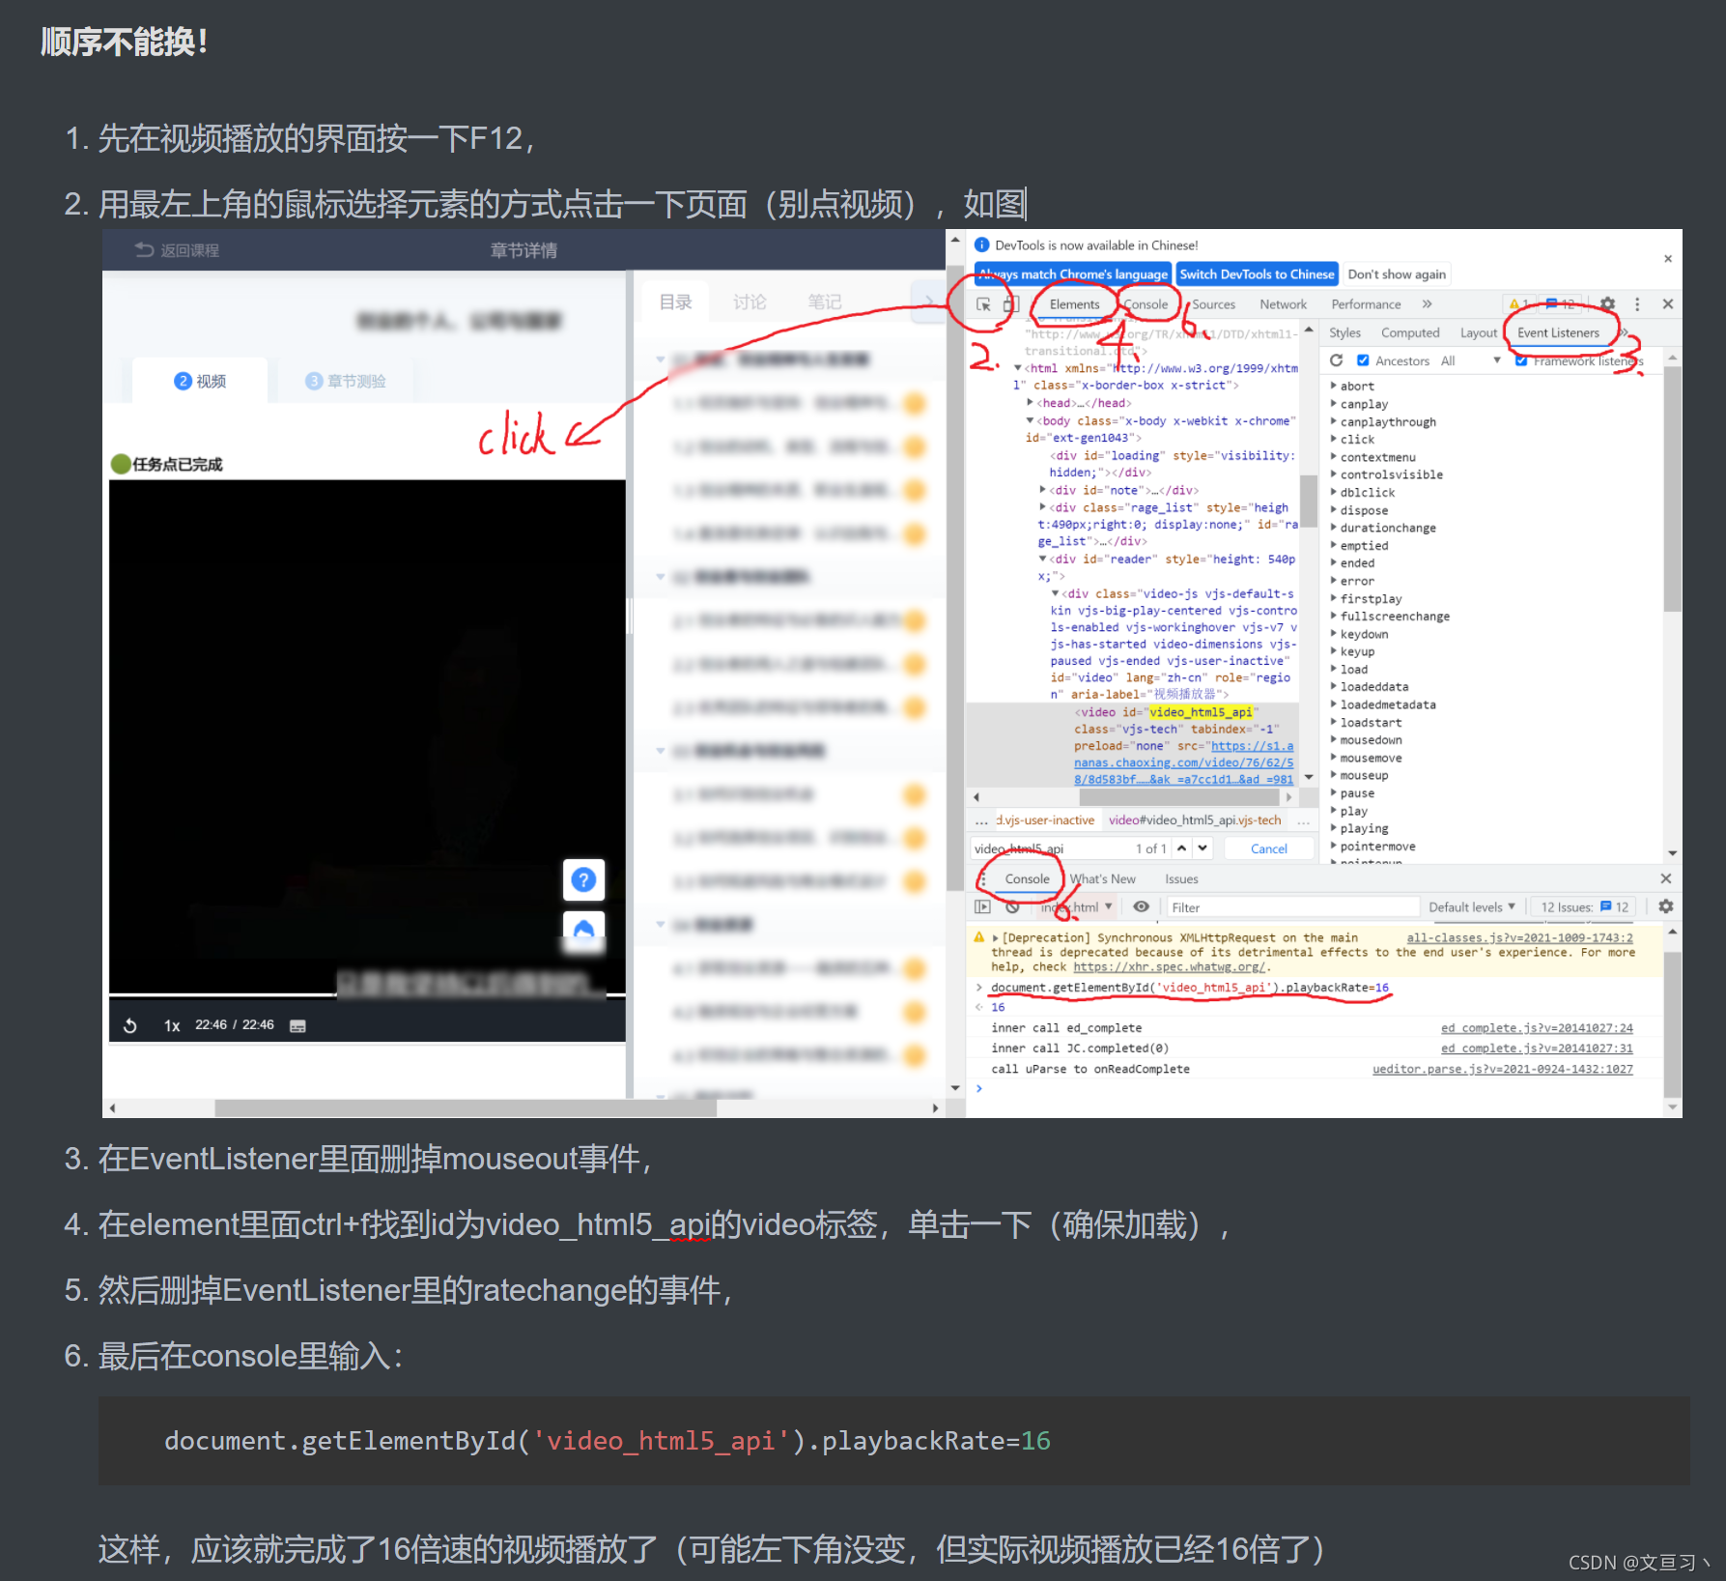Jump to next search result arrow
1726x1581 pixels.
click(x=1203, y=848)
